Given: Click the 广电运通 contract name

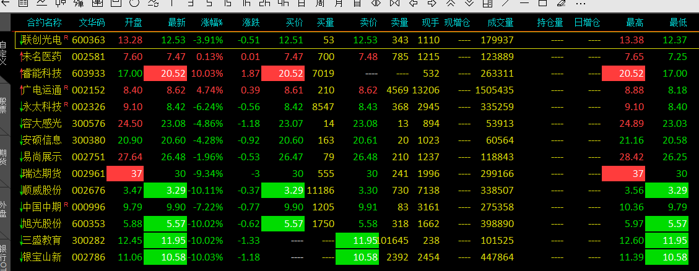Looking at the screenshot, I should (x=41, y=90).
